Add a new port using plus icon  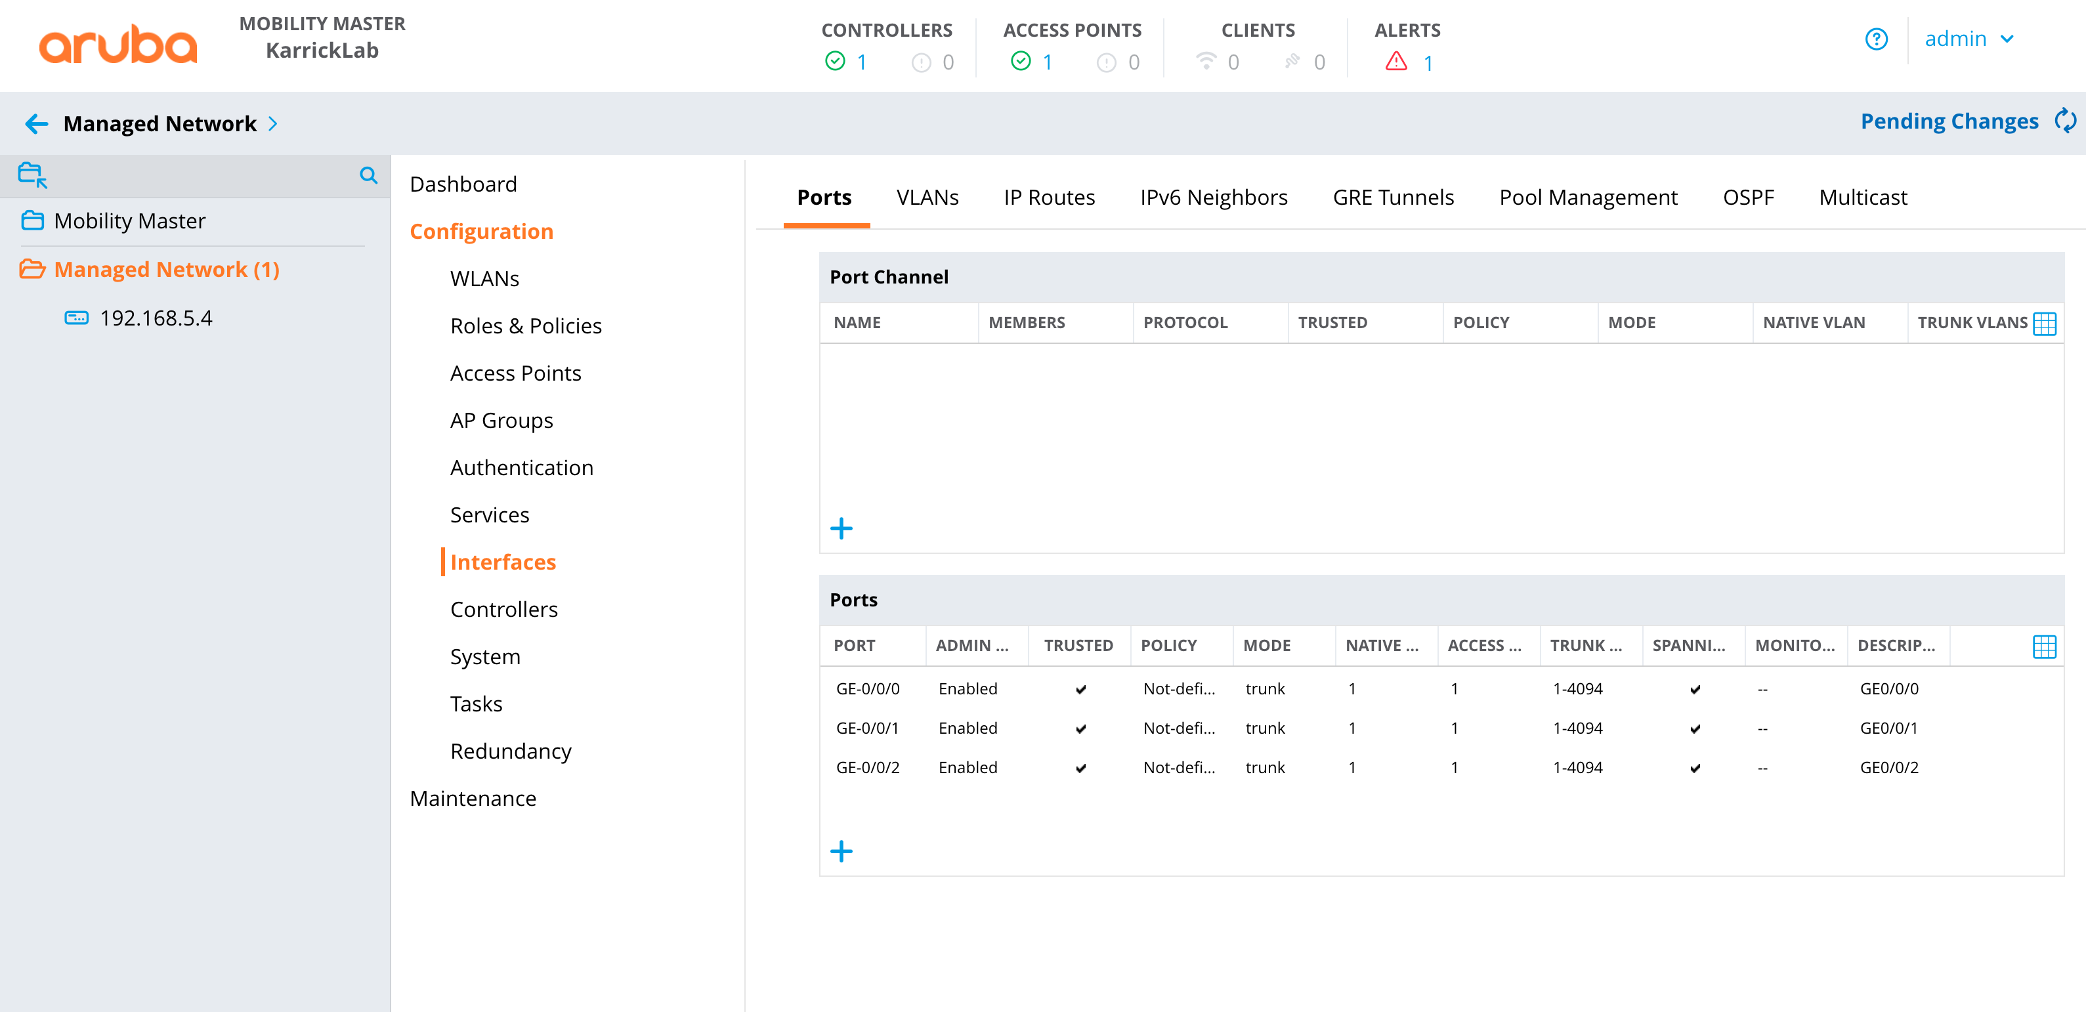(x=841, y=851)
